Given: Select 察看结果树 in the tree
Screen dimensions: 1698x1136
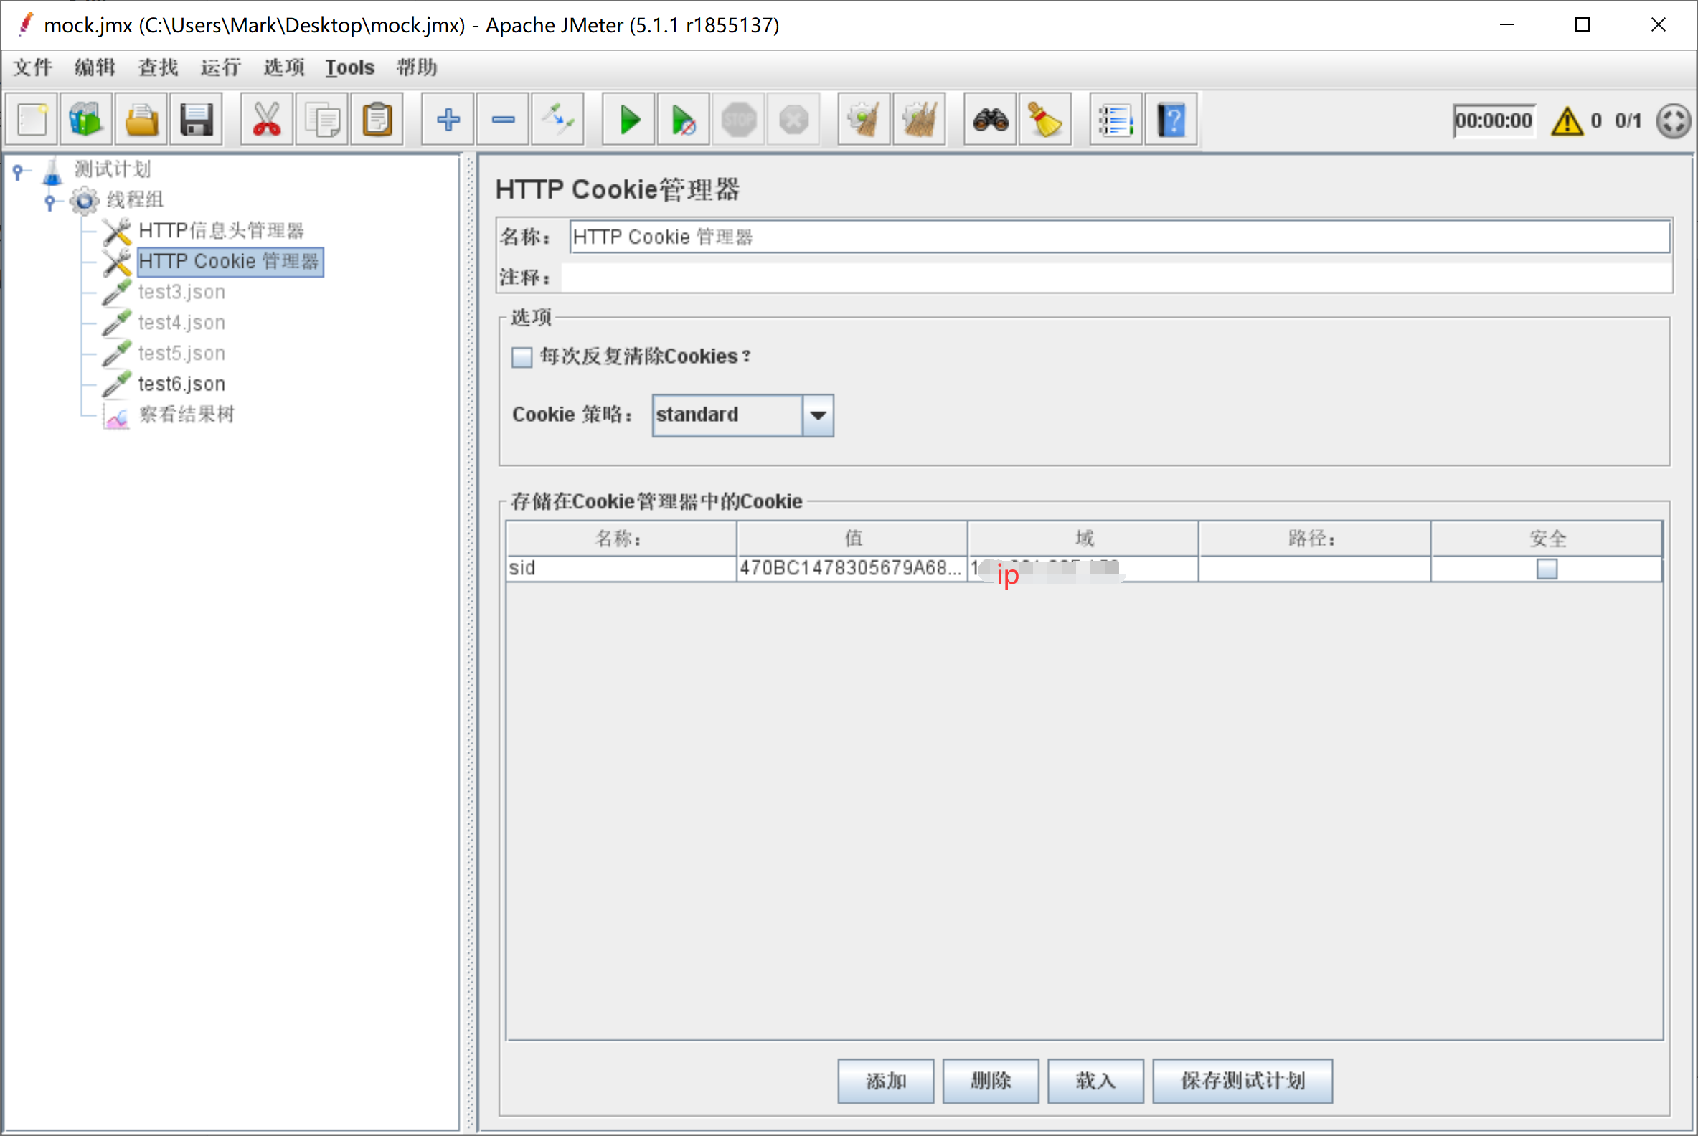Looking at the screenshot, I should tap(187, 415).
